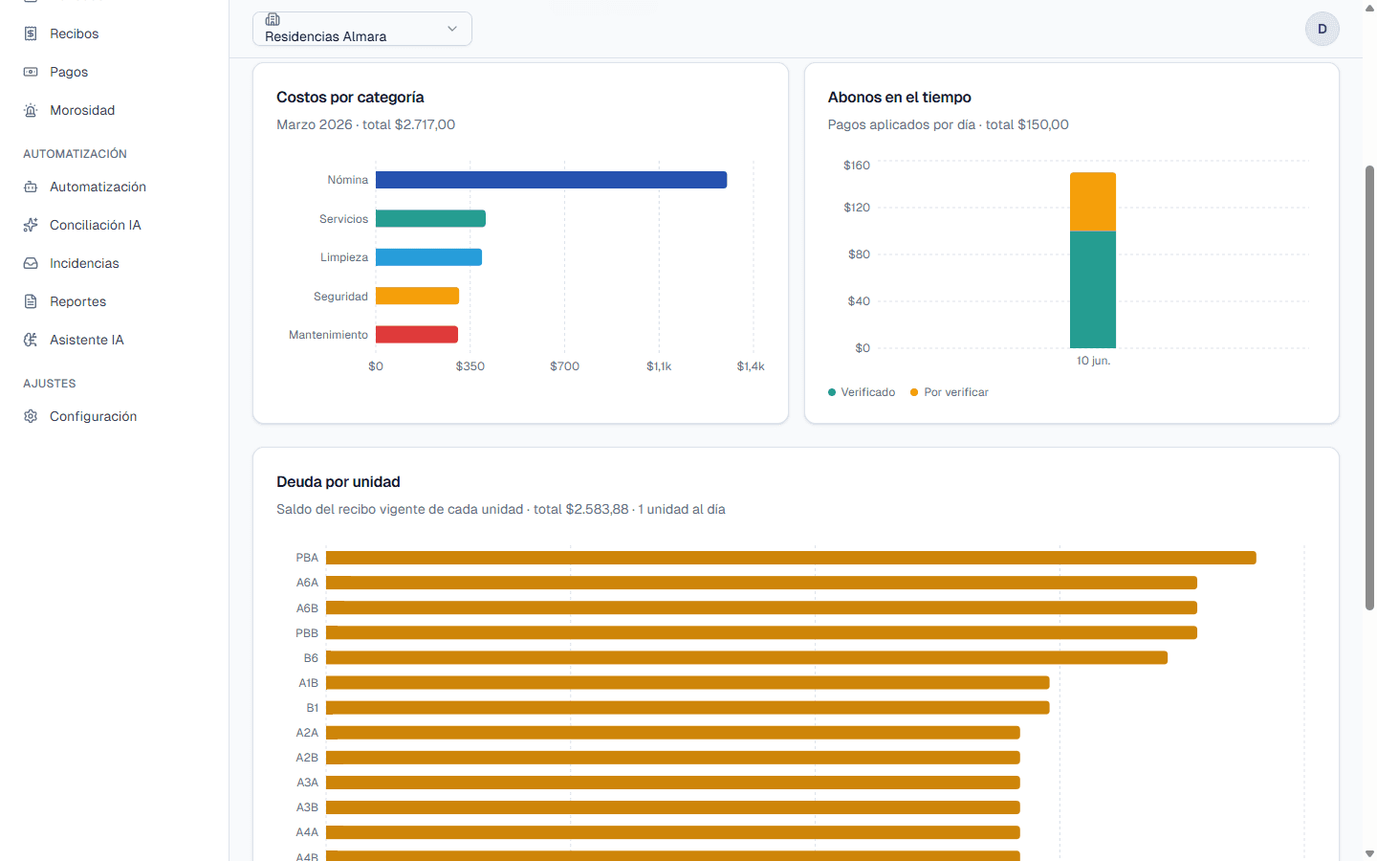The image size is (1377, 861).
Task: Expand the Residencias Almara selector
Action: tap(362, 29)
